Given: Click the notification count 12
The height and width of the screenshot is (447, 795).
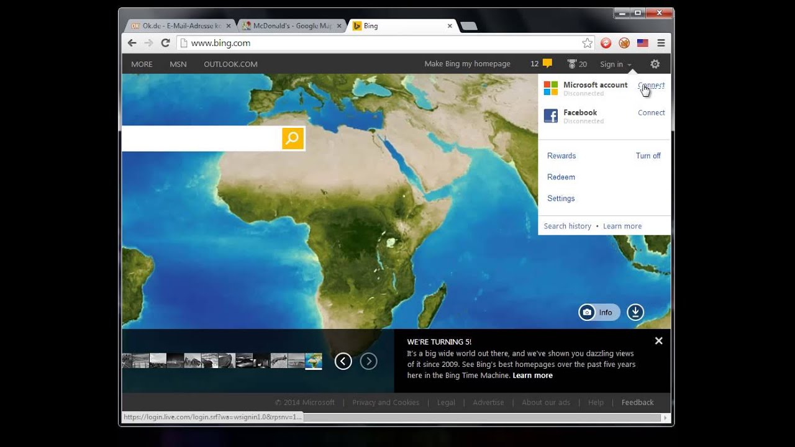Looking at the screenshot, I should click(534, 64).
